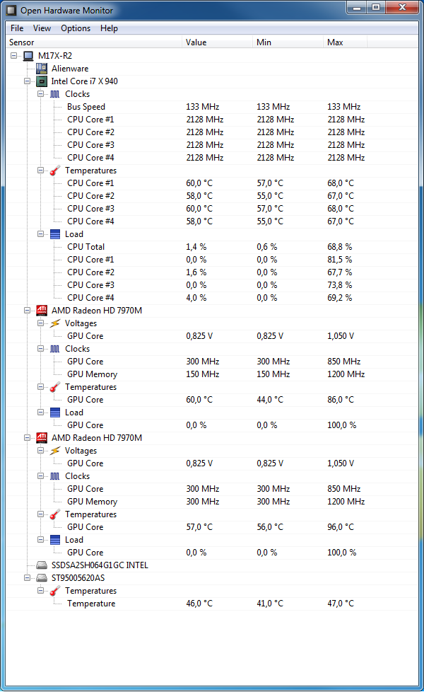This screenshot has height=692, width=424.
Task: Open the Help menu
Action: pos(109,28)
